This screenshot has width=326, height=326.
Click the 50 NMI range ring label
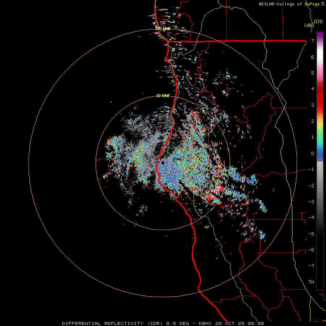pos(163,96)
